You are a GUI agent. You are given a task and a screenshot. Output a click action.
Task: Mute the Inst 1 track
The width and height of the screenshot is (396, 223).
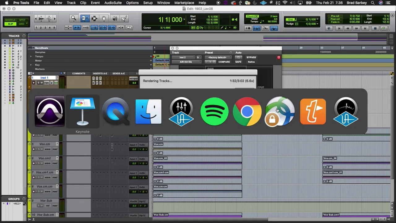click(42, 83)
